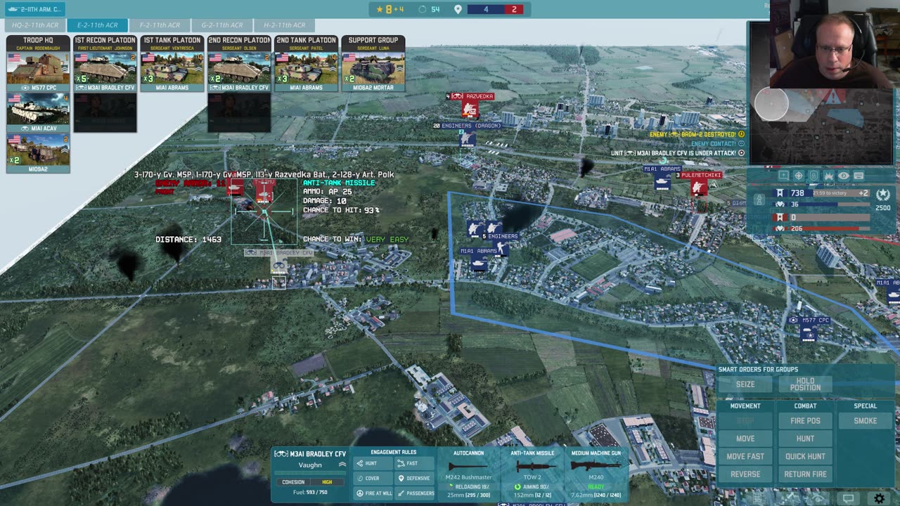The width and height of the screenshot is (900, 506).
Task: Toggle Fire At Will engagement rule
Action: coord(373,493)
